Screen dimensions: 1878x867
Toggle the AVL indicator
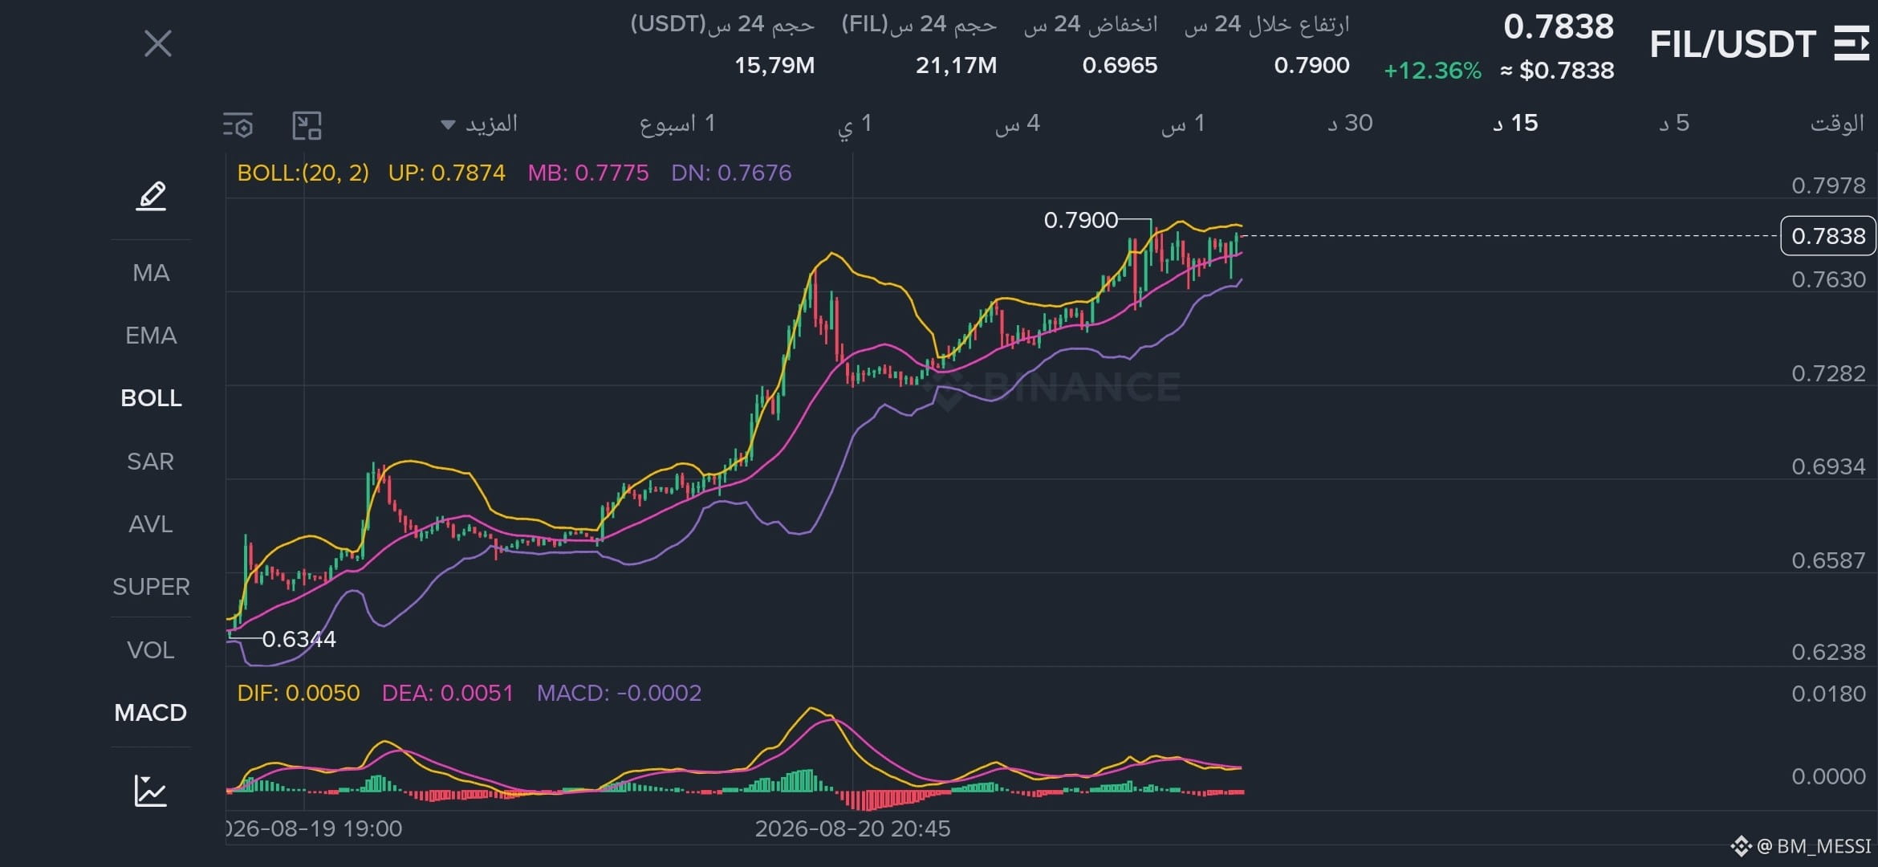(151, 524)
